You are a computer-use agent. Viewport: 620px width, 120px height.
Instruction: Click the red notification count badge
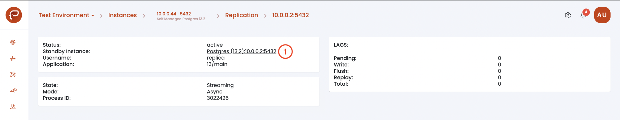pyautogui.click(x=586, y=12)
